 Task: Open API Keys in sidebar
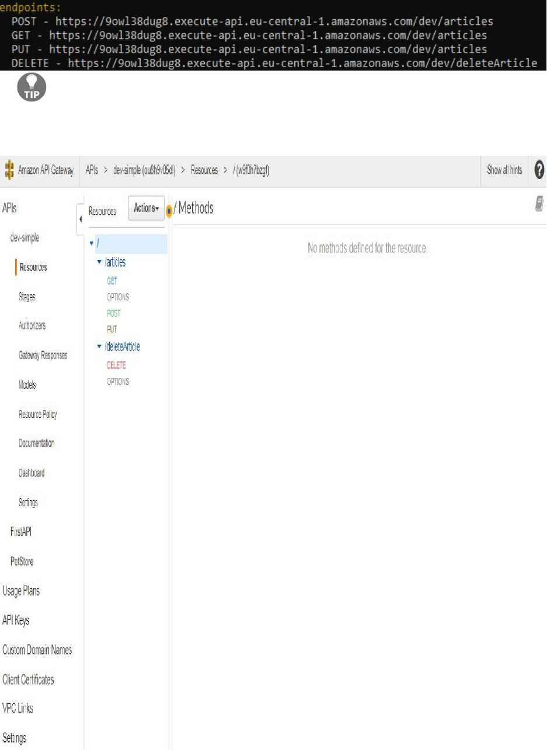(x=16, y=621)
